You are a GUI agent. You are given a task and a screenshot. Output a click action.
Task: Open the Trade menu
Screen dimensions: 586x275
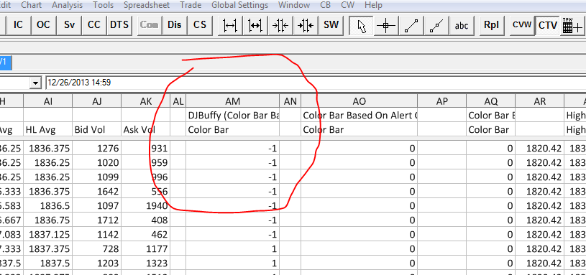pos(191,5)
